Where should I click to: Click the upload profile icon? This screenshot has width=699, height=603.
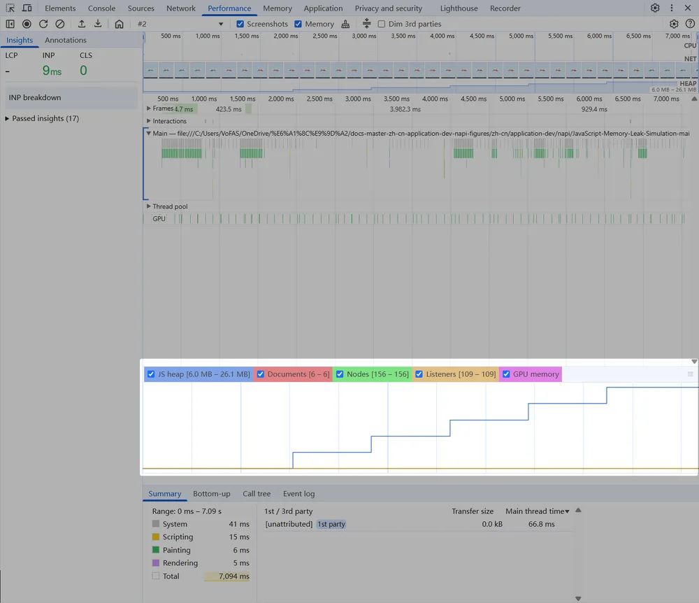point(82,24)
